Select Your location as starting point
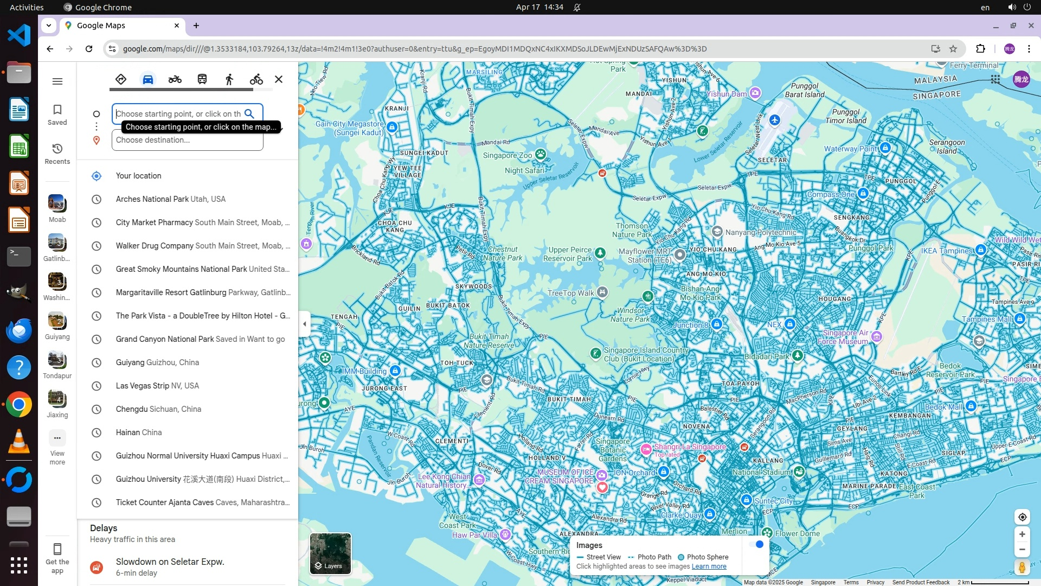1041x586 pixels. tap(138, 176)
